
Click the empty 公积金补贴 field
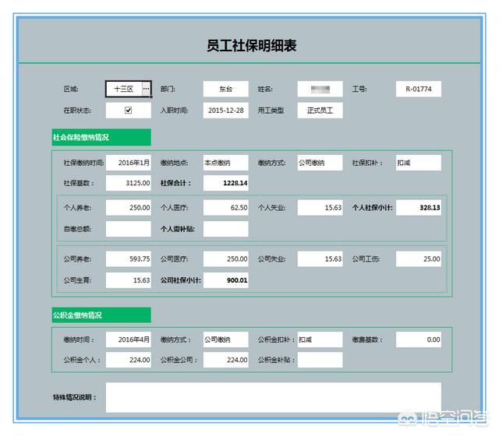click(x=320, y=360)
